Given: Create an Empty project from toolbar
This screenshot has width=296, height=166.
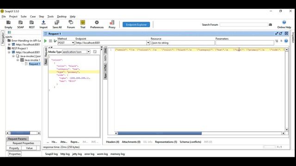Looking at the screenshot, I should [x=8, y=24].
